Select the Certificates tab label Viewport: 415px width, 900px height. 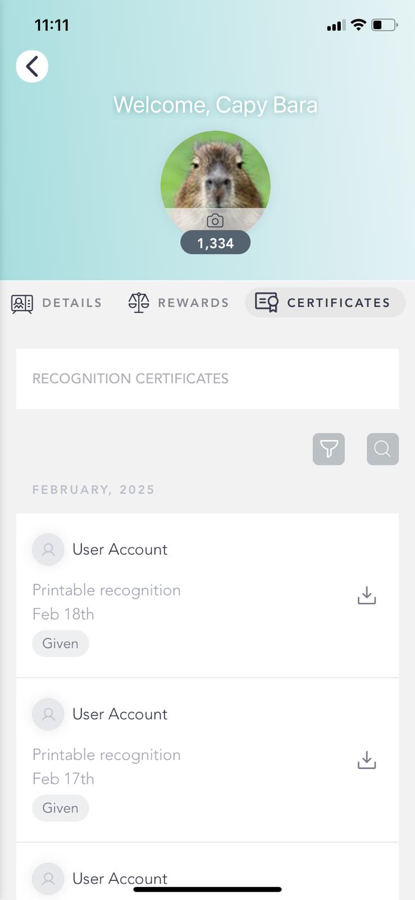coord(338,303)
